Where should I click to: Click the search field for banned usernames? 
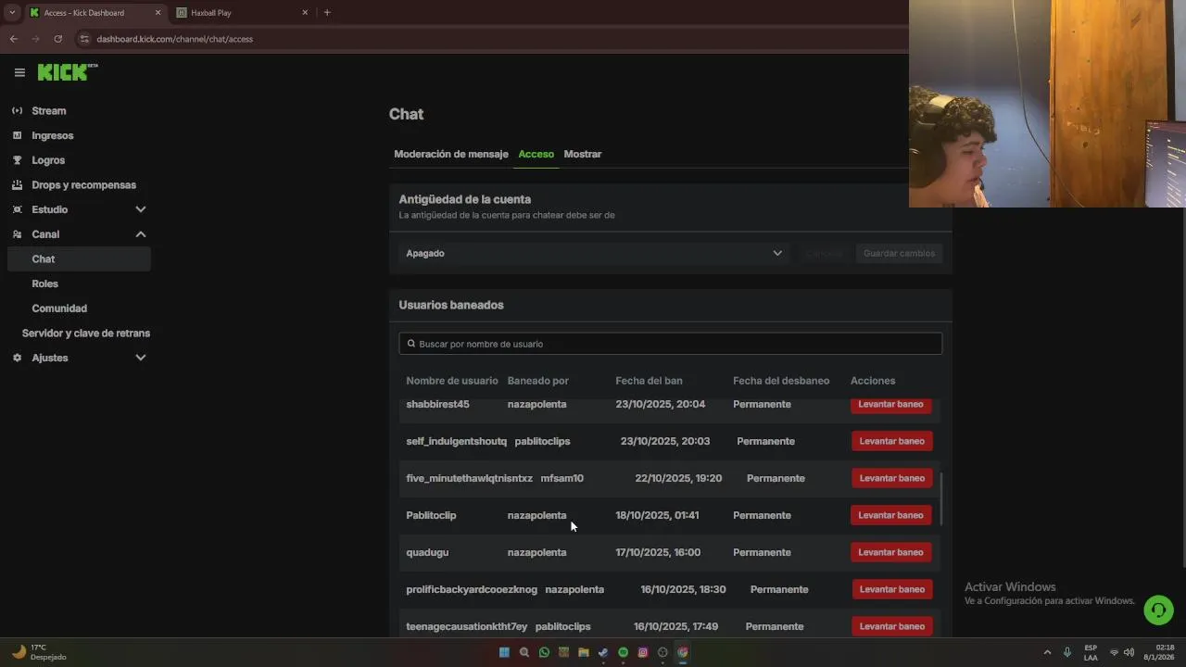671,344
